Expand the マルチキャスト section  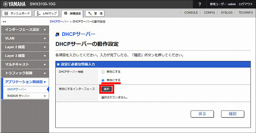point(25,64)
